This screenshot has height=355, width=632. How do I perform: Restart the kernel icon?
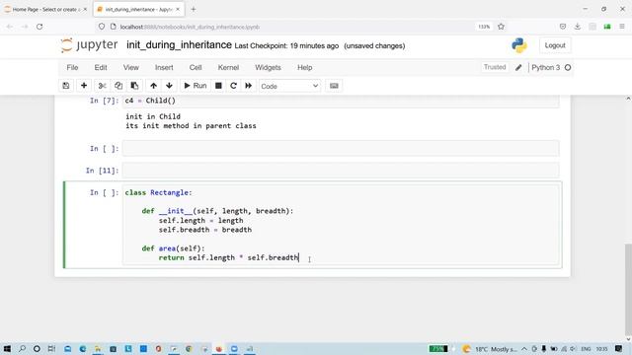pyautogui.click(x=233, y=86)
